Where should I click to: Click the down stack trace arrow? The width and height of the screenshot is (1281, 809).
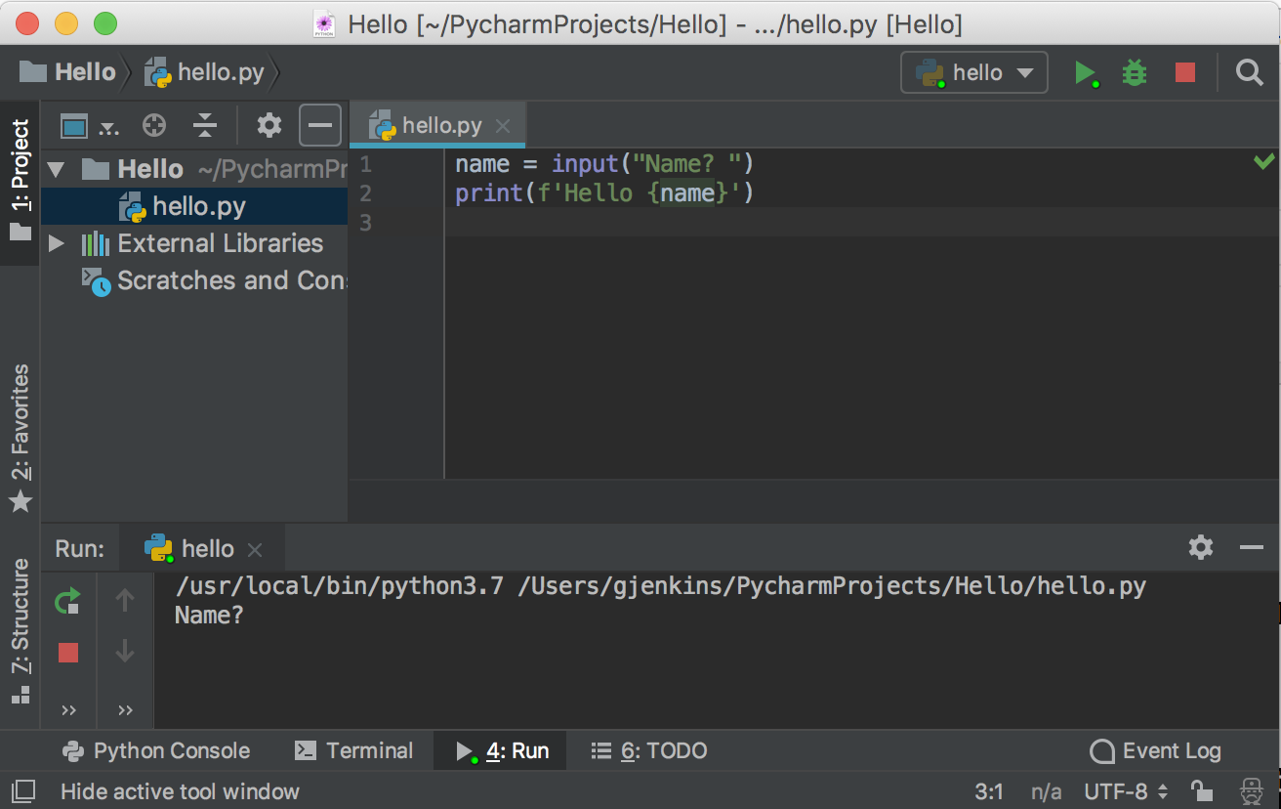click(124, 651)
